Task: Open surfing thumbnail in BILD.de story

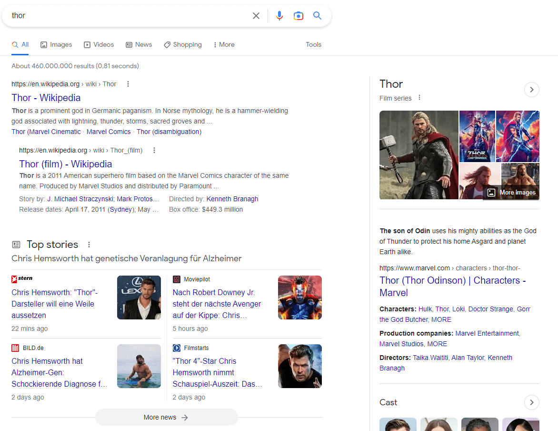Action: [139, 366]
